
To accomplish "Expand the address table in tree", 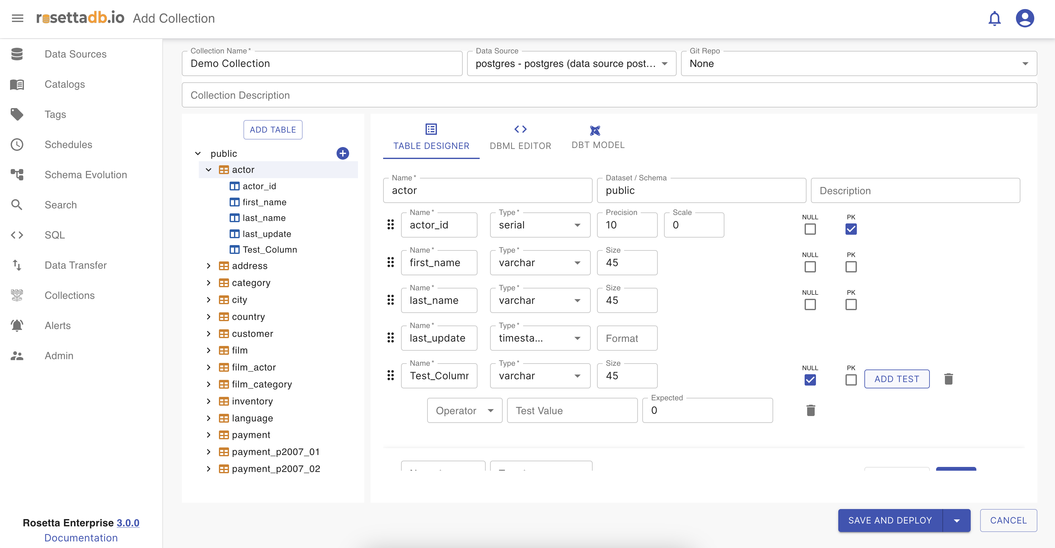I will (x=209, y=266).
